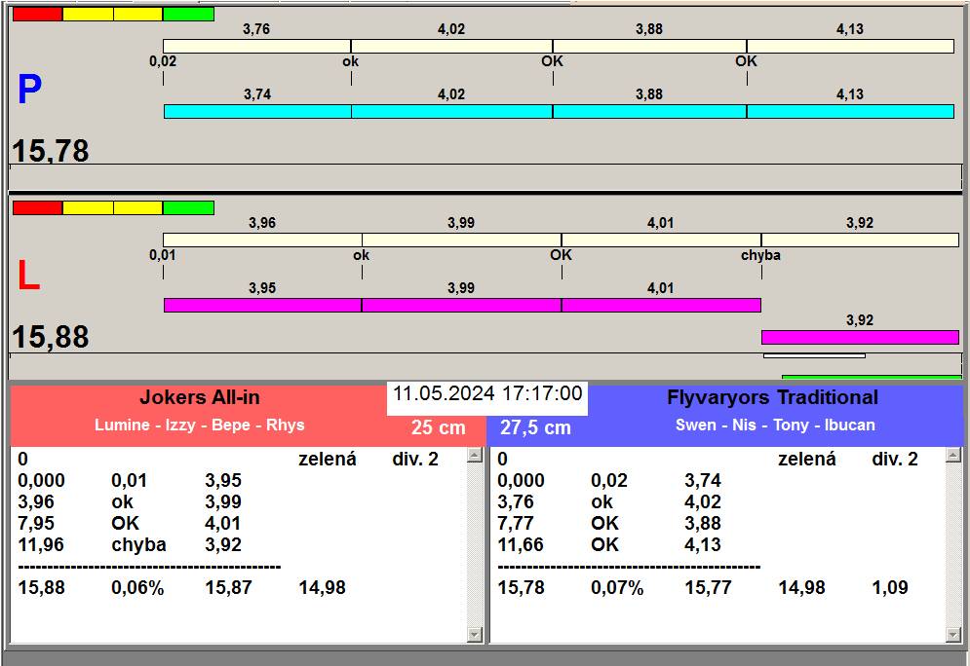This screenshot has width=970, height=666.
Task: Click 15,87 in Jokers summary row
Action: tap(228, 587)
